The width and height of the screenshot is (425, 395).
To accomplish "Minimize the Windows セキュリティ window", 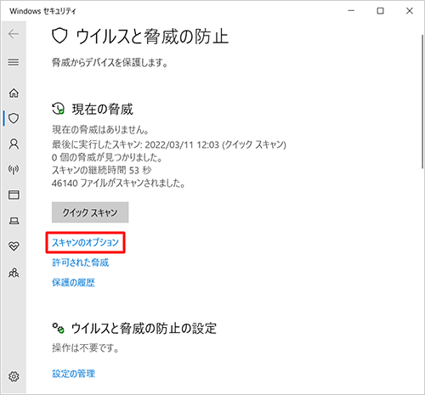I will point(351,11).
